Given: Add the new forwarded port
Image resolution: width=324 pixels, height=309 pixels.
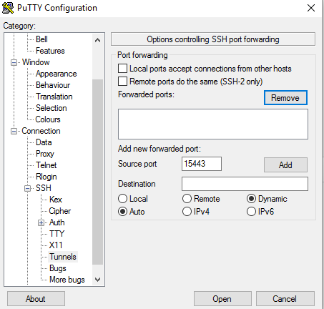Looking at the screenshot, I should tap(285, 165).
